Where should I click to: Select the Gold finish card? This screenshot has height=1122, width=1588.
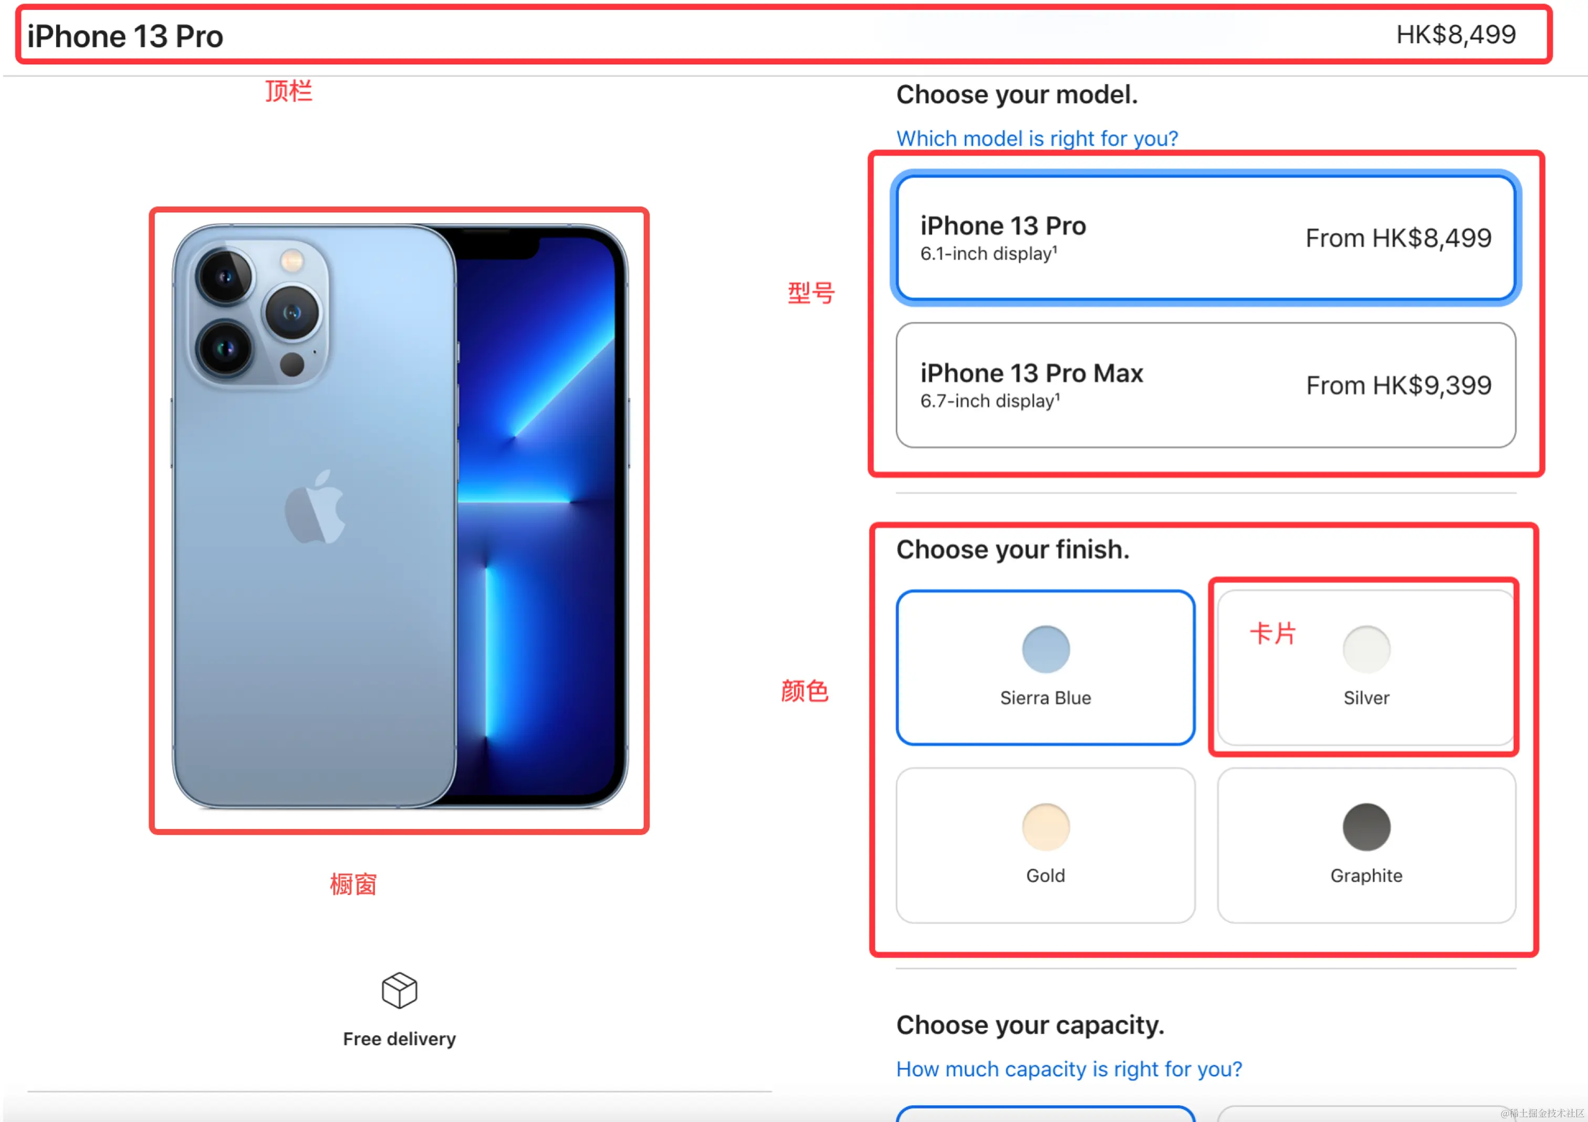coord(1045,845)
